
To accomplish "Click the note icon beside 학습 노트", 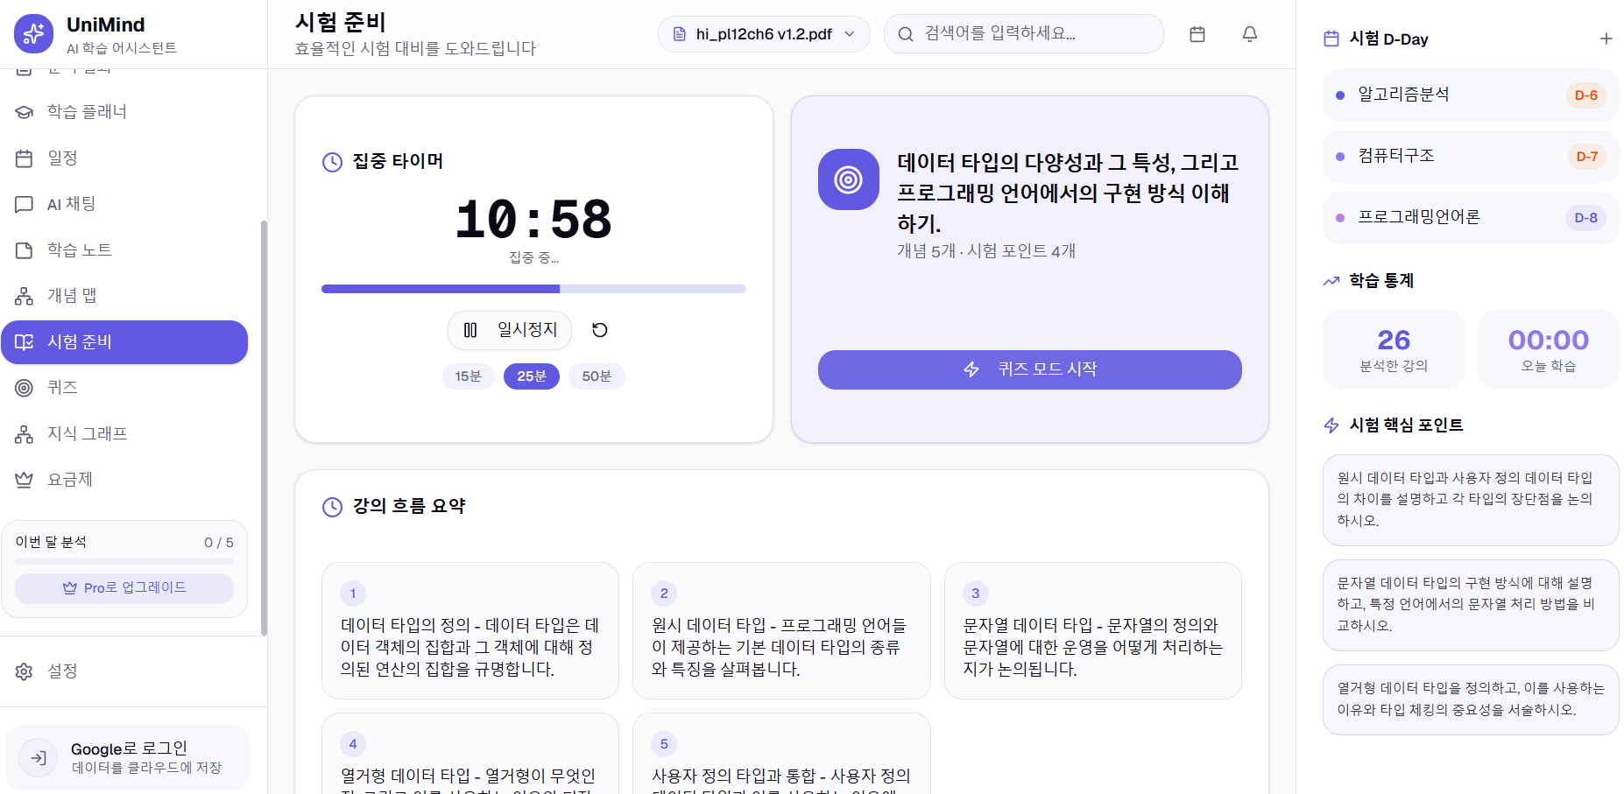I will [25, 250].
